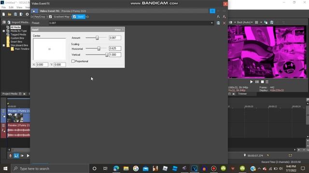Open the File menu
This screenshot has width=309, height=173.
pos(4,8)
